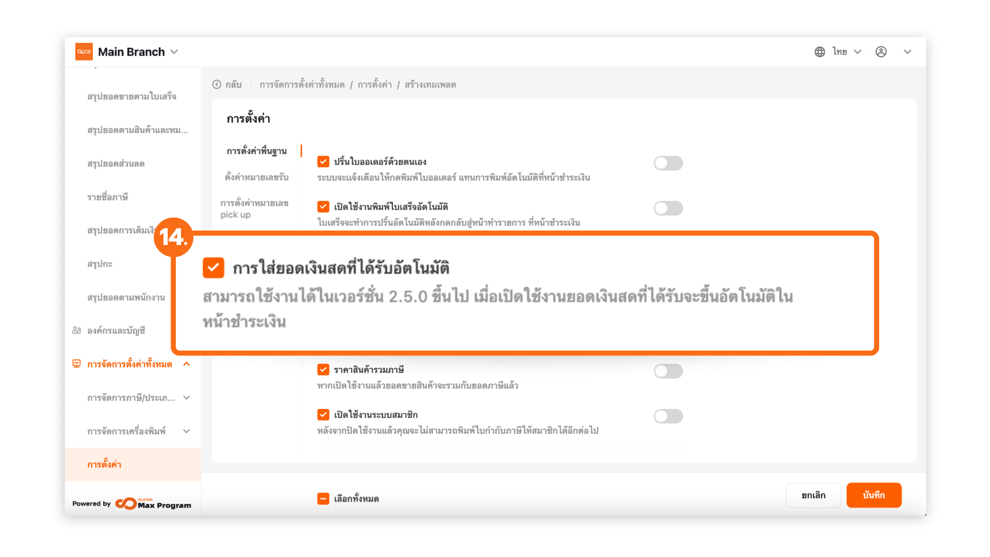Toggle the ปริ้นใบออเดอร์ด้วยตนเอง switch
The width and height of the screenshot is (990, 557).
(x=668, y=163)
